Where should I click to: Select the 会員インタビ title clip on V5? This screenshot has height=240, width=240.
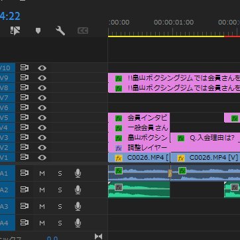[x=139, y=117]
